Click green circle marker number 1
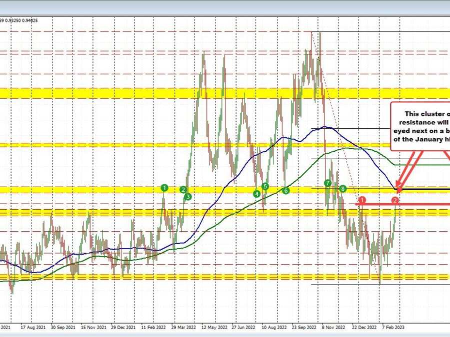Screen dimensions: 450x337 (x=164, y=188)
